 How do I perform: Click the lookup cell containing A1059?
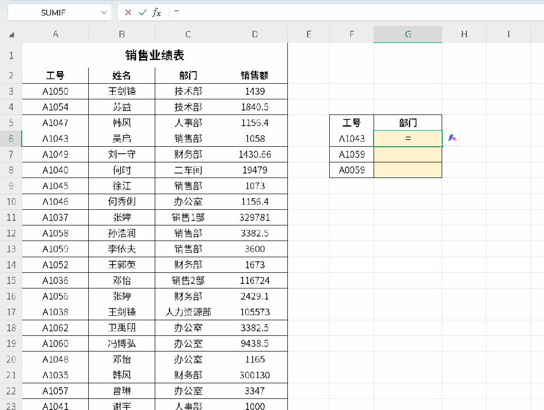click(x=351, y=154)
